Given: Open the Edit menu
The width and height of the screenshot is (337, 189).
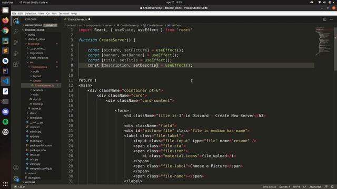Looking at the screenshot, I should 21,13.
